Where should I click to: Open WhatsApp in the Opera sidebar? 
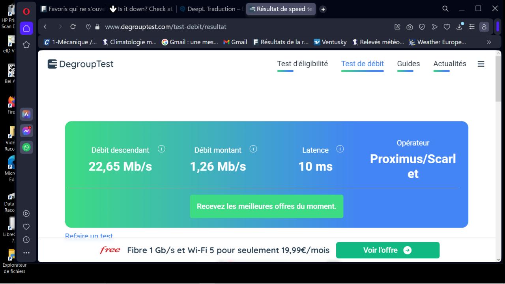26,147
